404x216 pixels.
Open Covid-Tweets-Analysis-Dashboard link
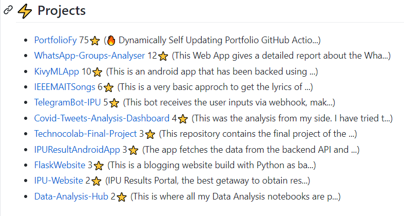pyautogui.click(x=102, y=118)
